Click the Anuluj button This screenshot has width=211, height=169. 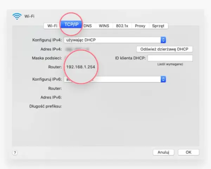click(x=164, y=152)
